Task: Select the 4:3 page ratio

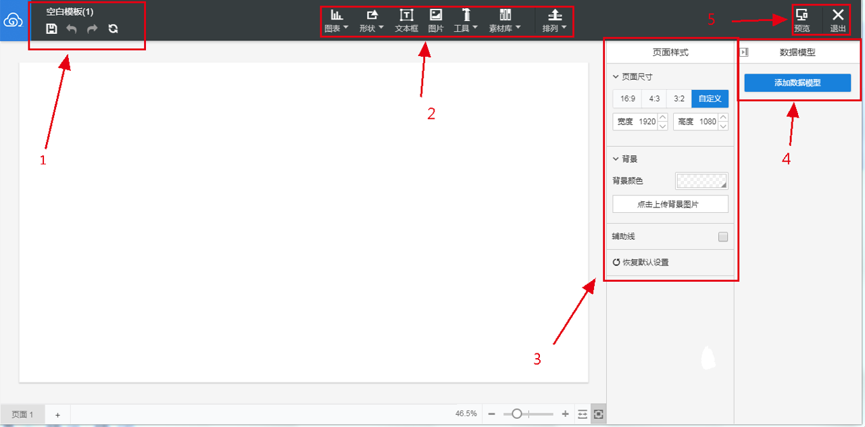Action: (654, 99)
